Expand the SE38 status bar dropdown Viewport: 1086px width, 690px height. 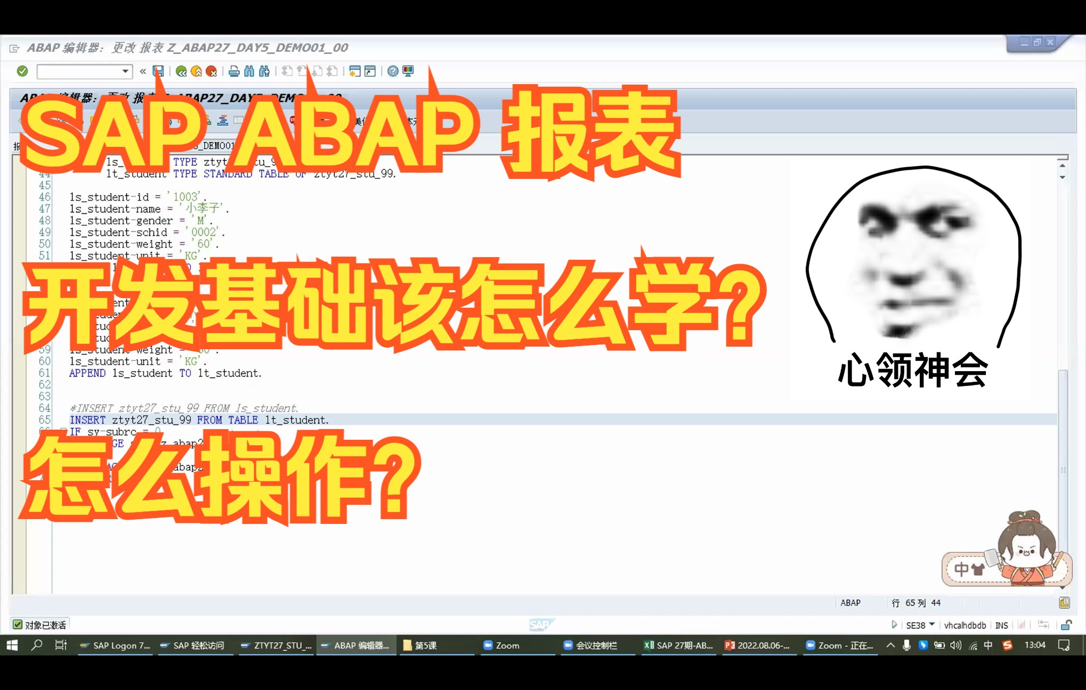click(x=931, y=625)
